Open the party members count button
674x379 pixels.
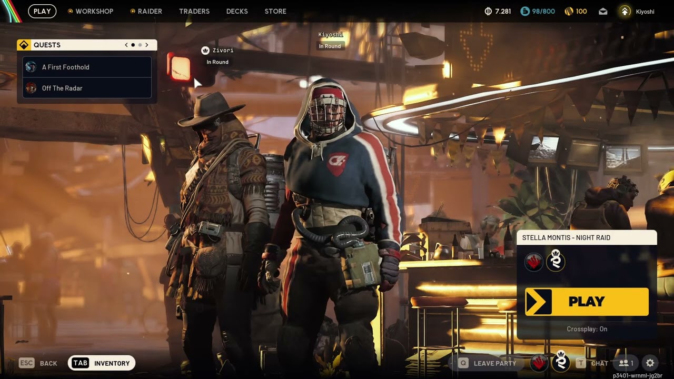[x=626, y=363]
